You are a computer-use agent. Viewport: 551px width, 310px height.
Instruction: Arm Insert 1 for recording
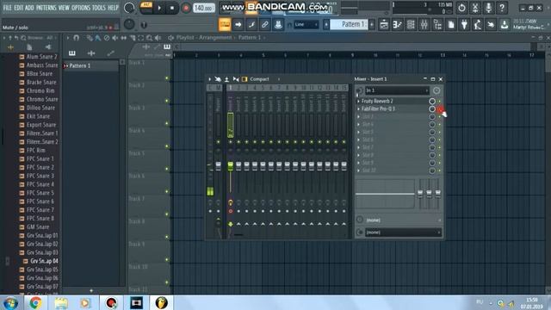tap(231, 211)
